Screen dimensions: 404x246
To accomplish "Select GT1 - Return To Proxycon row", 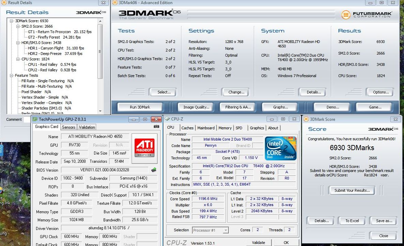I will pyautogui.click(x=60, y=32).
